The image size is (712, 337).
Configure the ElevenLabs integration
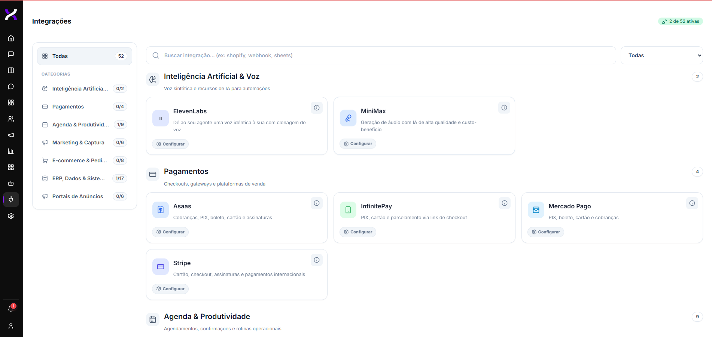(x=170, y=144)
